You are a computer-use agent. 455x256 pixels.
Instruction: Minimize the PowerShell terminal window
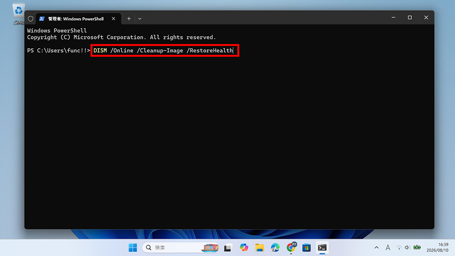click(x=394, y=17)
